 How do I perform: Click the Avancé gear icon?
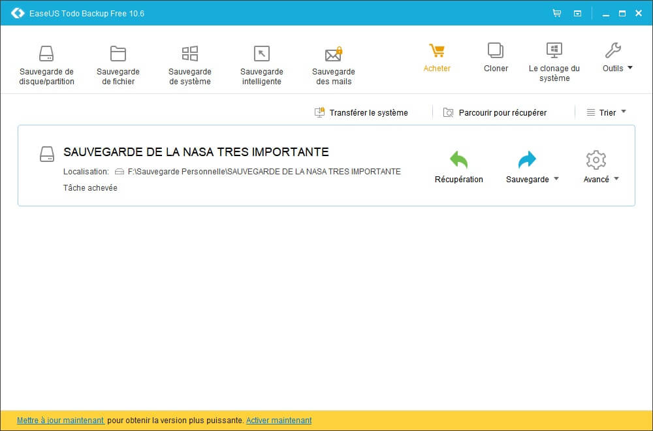pyautogui.click(x=596, y=160)
